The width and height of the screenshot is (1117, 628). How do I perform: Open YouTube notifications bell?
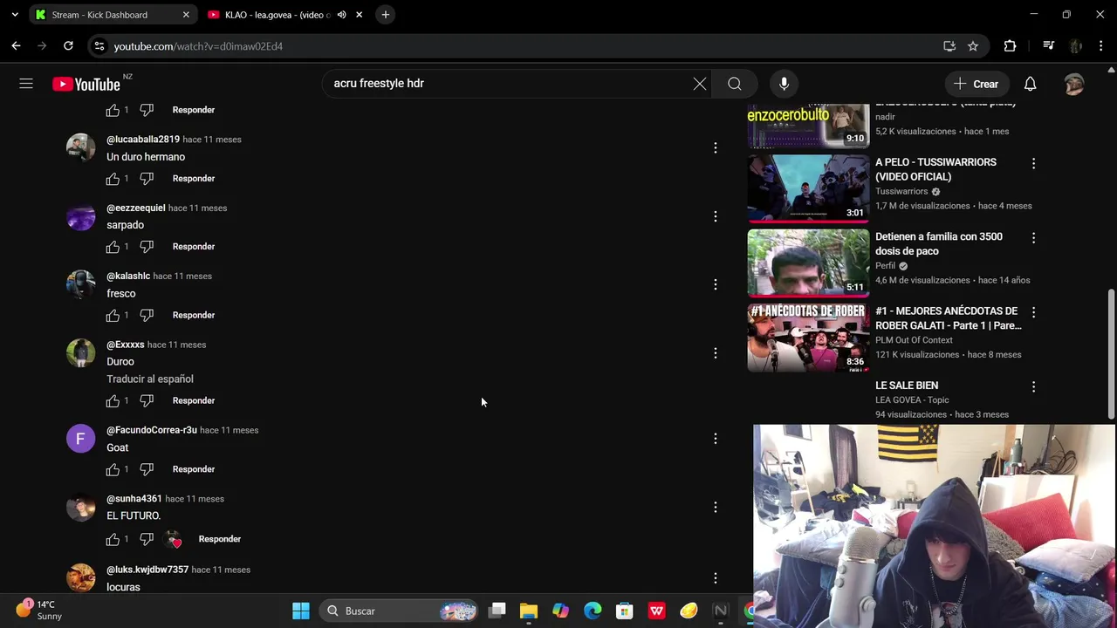[x=1030, y=84]
